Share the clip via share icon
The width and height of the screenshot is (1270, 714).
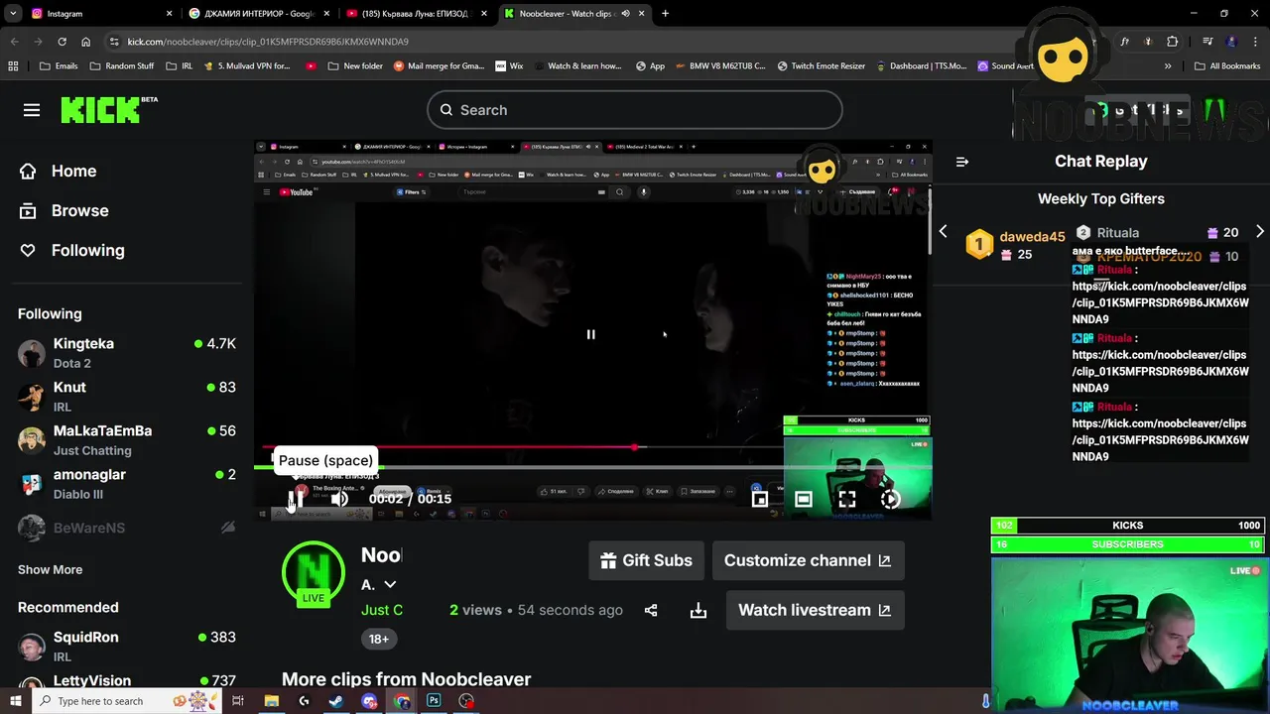click(651, 610)
